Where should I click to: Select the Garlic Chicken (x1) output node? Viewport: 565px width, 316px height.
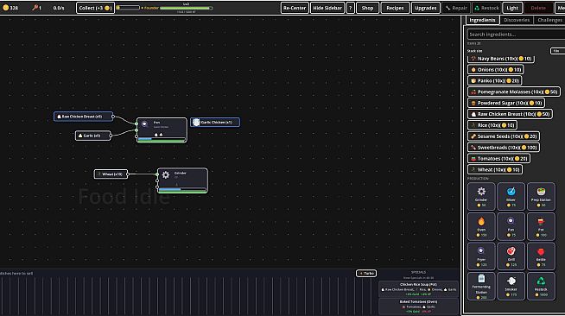(215, 123)
